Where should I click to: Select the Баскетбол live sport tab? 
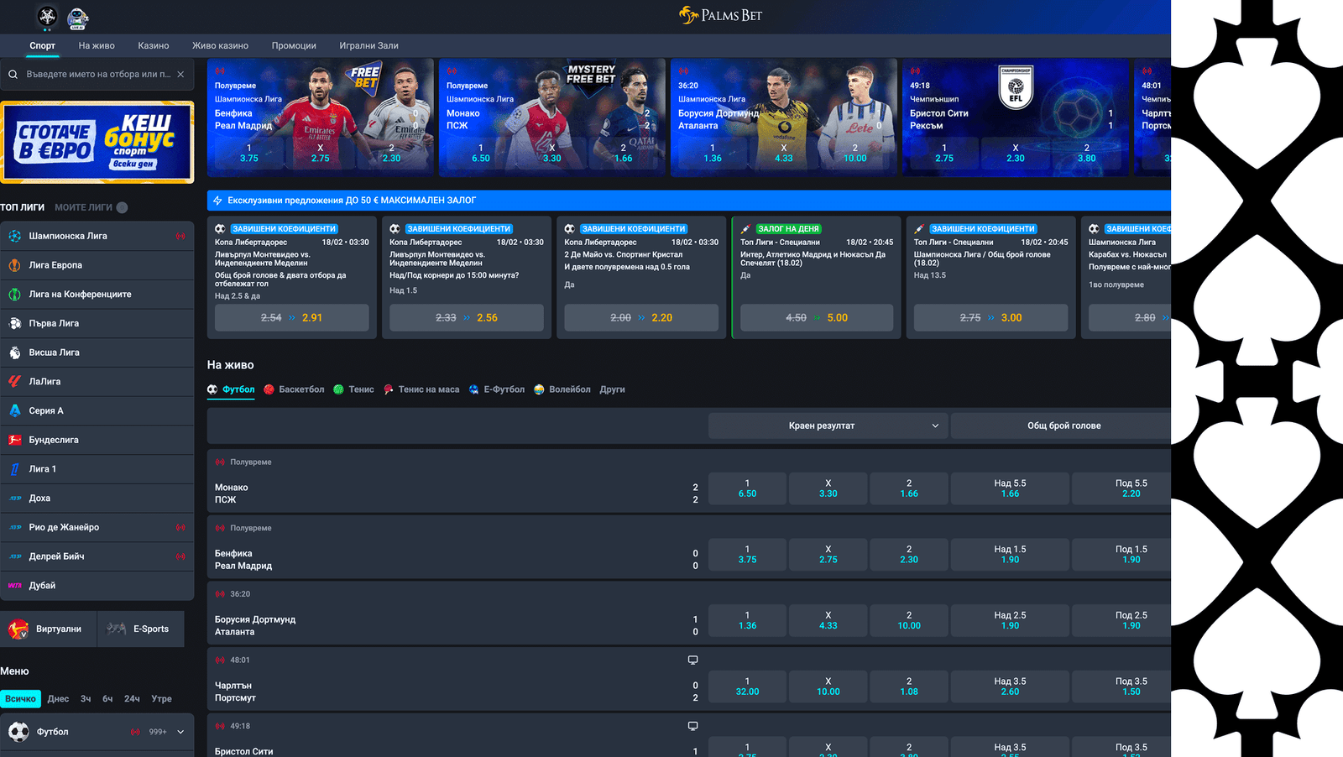tap(294, 389)
